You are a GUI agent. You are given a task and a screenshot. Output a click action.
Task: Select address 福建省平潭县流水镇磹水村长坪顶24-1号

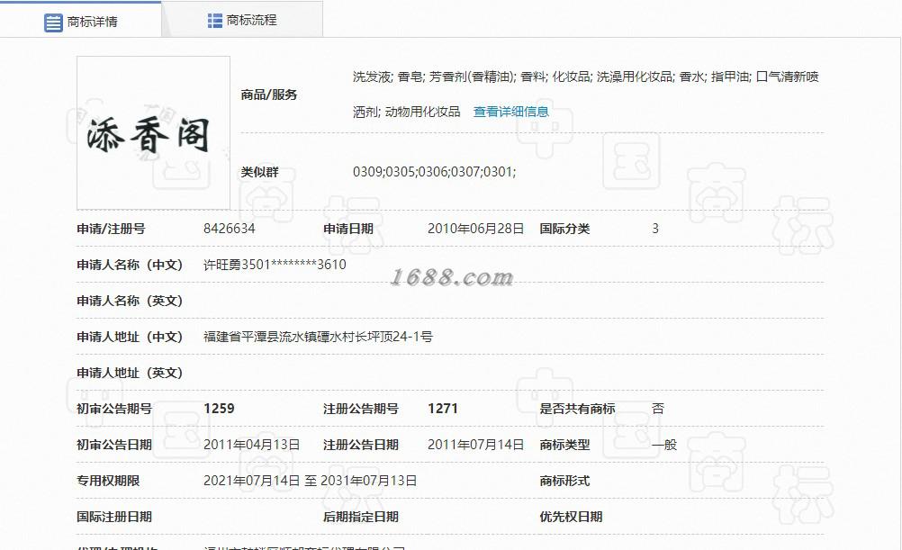click(x=318, y=337)
